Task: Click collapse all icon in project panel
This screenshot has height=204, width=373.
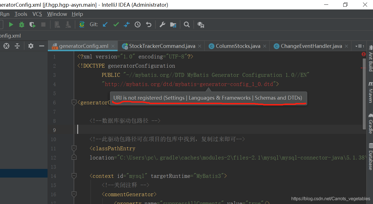Action: (x=17, y=46)
